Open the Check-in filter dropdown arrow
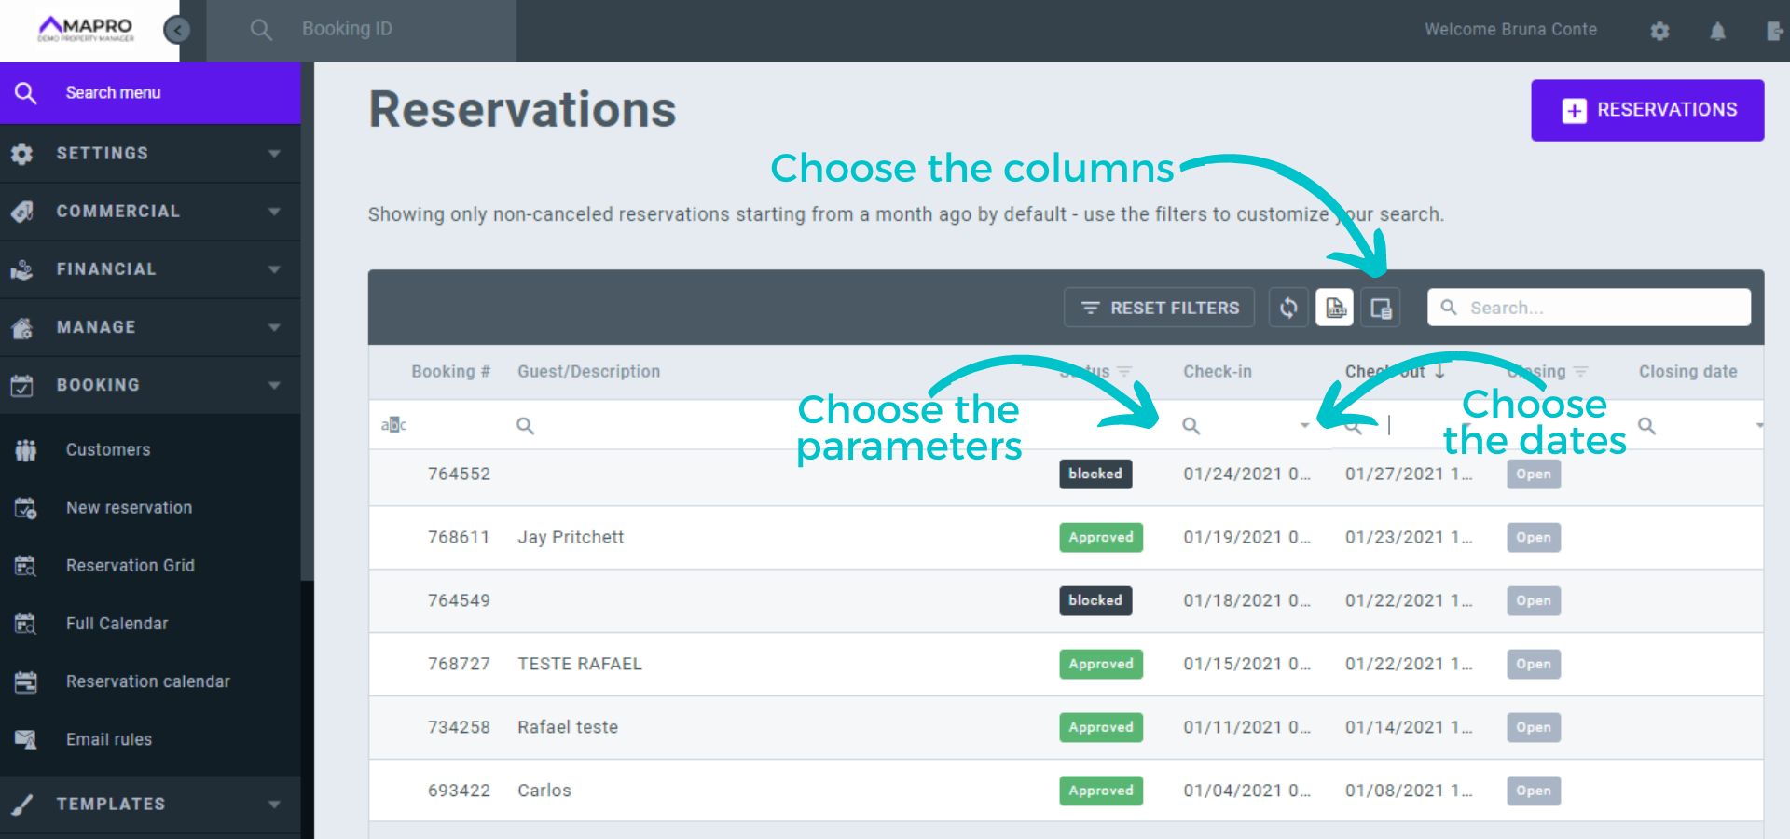 (1304, 426)
